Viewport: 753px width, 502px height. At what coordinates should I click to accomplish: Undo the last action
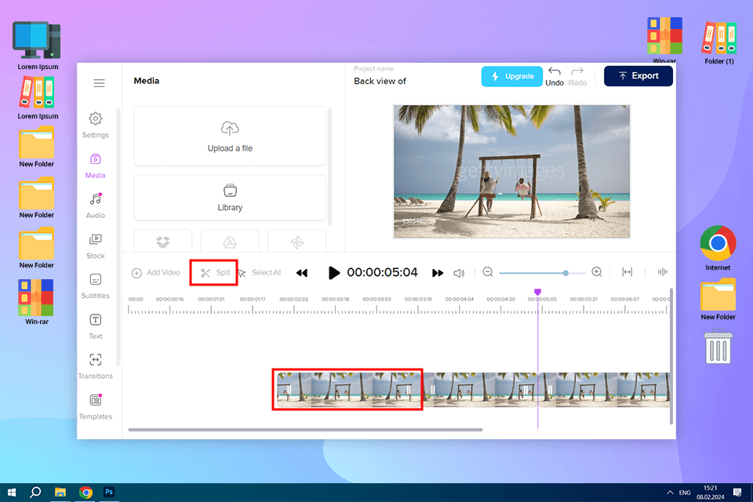[x=555, y=77]
